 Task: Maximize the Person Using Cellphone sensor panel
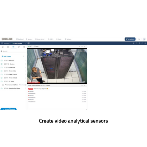click(x=82, y=86)
